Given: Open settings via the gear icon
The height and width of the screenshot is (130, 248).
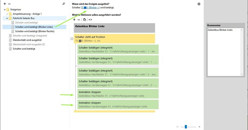Looking at the screenshot, I should pos(199,4).
